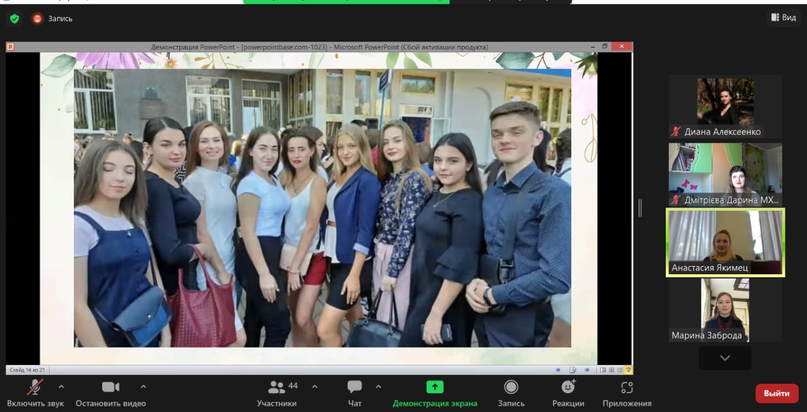Toggle recording with the Запись button

tap(511, 387)
